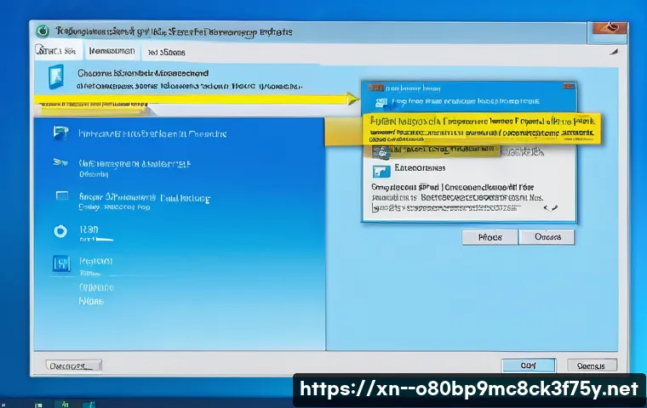
Task: Click the gray button right of the blue one
Action: pyautogui.click(x=592, y=365)
